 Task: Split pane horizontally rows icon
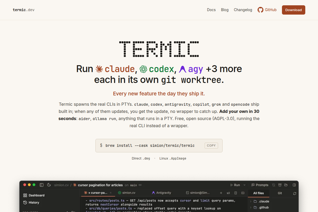[236, 193]
